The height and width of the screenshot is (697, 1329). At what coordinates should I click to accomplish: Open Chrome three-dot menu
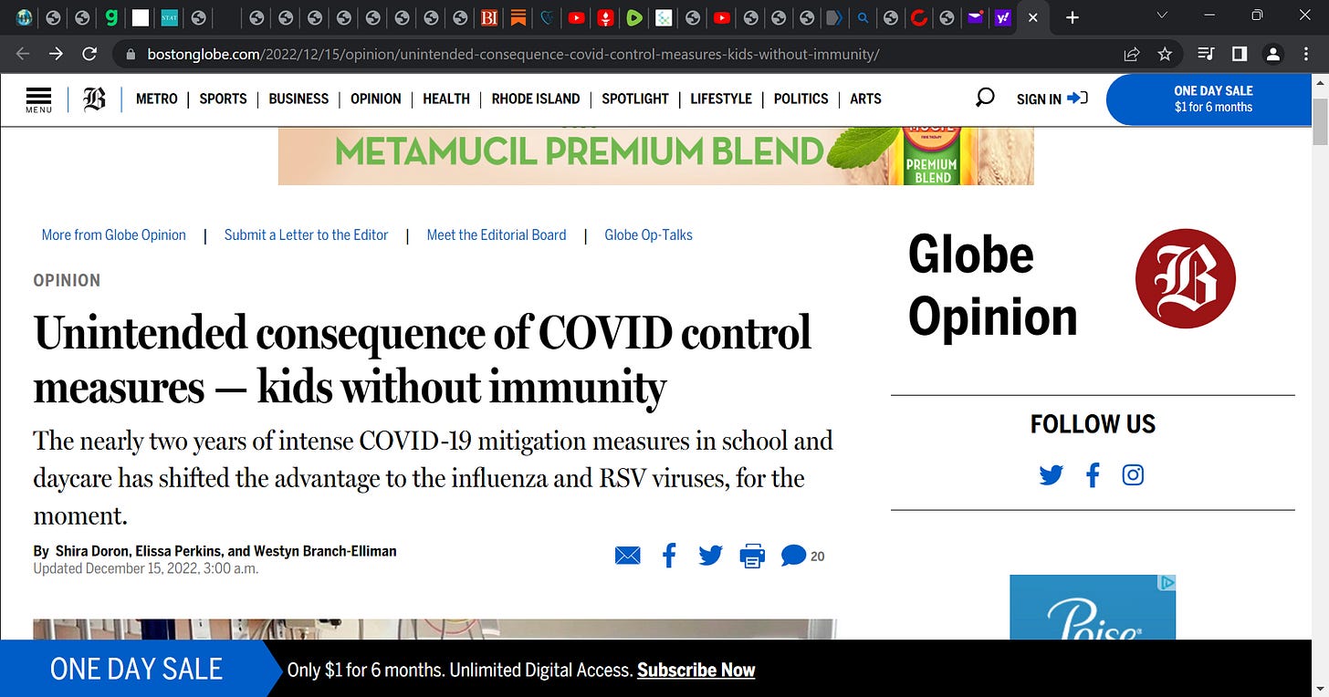tap(1306, 54)
